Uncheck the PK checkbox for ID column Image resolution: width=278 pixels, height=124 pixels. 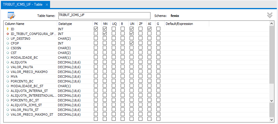(96, 28)
